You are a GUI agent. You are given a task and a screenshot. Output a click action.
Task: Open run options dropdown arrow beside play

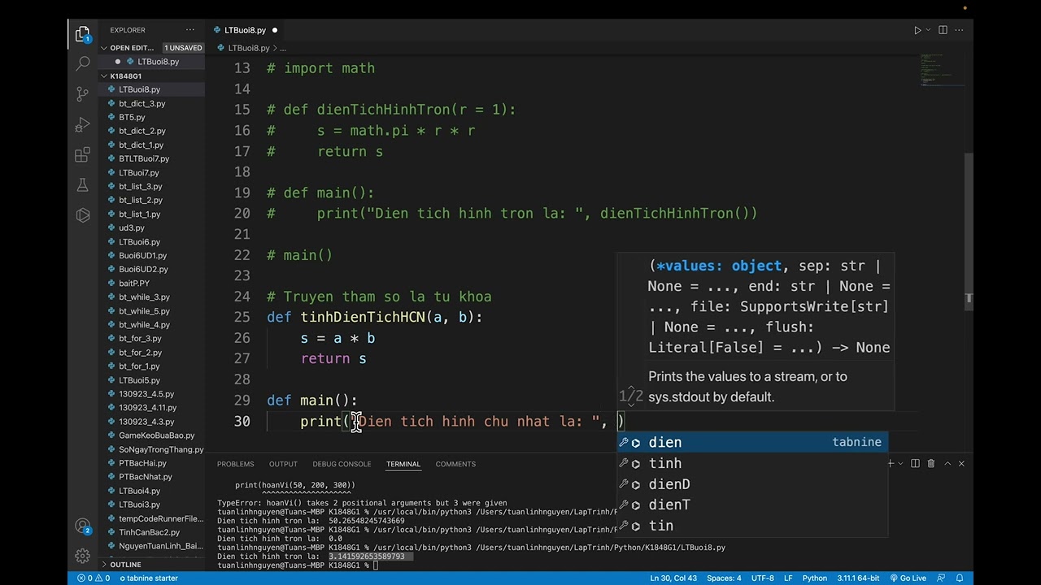pos(928,30)
